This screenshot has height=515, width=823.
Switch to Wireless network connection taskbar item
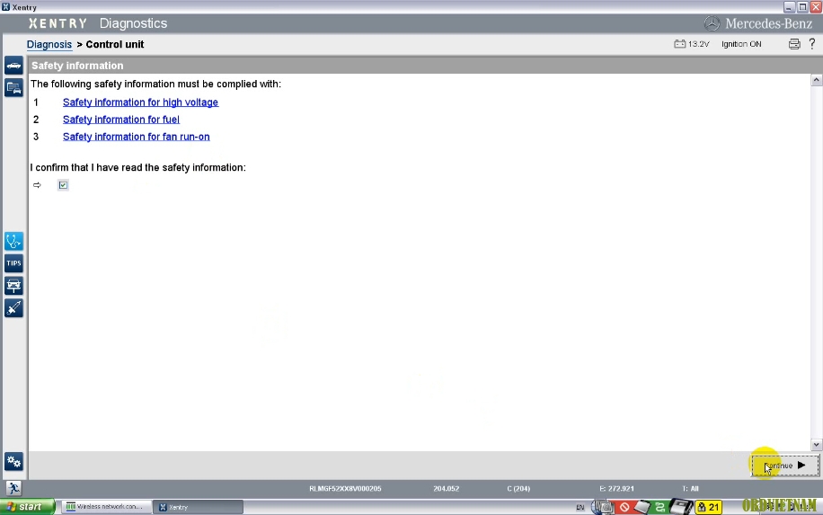pyautogui.click(x=105, y=507)
